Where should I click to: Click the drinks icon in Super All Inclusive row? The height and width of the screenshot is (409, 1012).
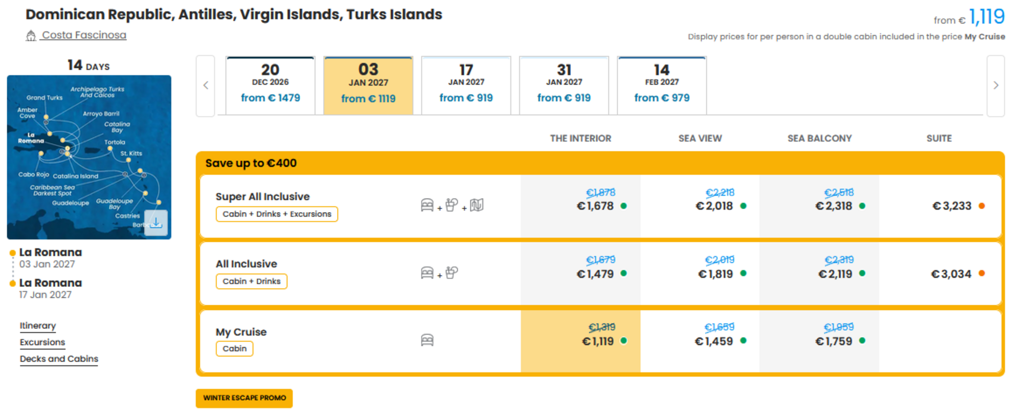452,205
